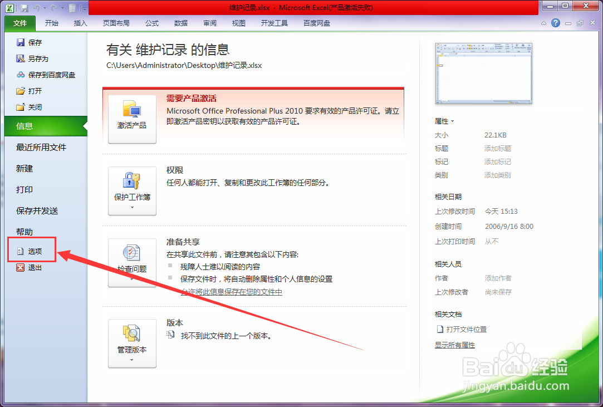This screenshot has height=407, width=603.
Task: Click the 添加标记 tags field
Action: point(498,162)
